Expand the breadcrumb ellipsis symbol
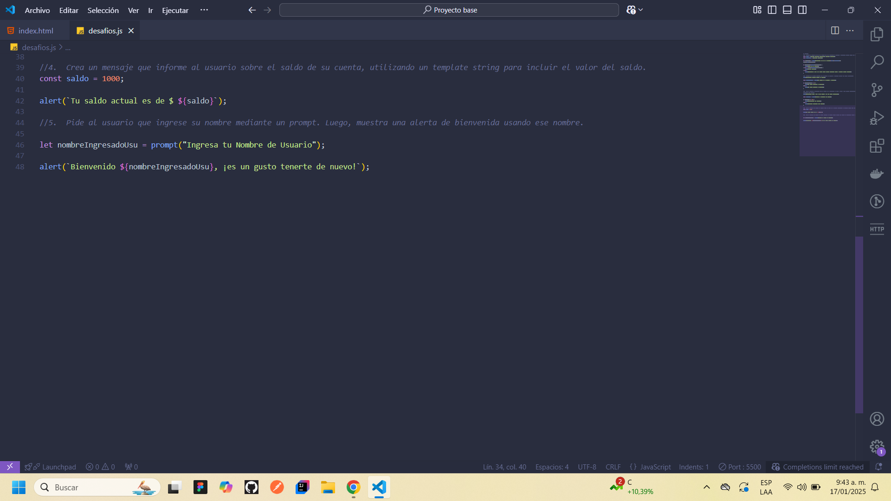 coord(68,47)
